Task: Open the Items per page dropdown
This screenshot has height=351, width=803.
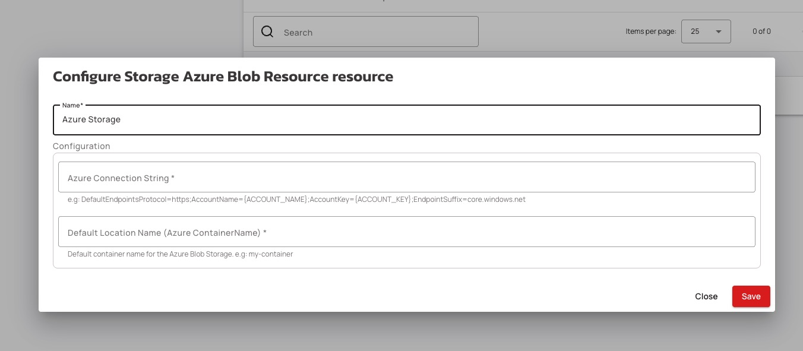Action: pos(706,31)
